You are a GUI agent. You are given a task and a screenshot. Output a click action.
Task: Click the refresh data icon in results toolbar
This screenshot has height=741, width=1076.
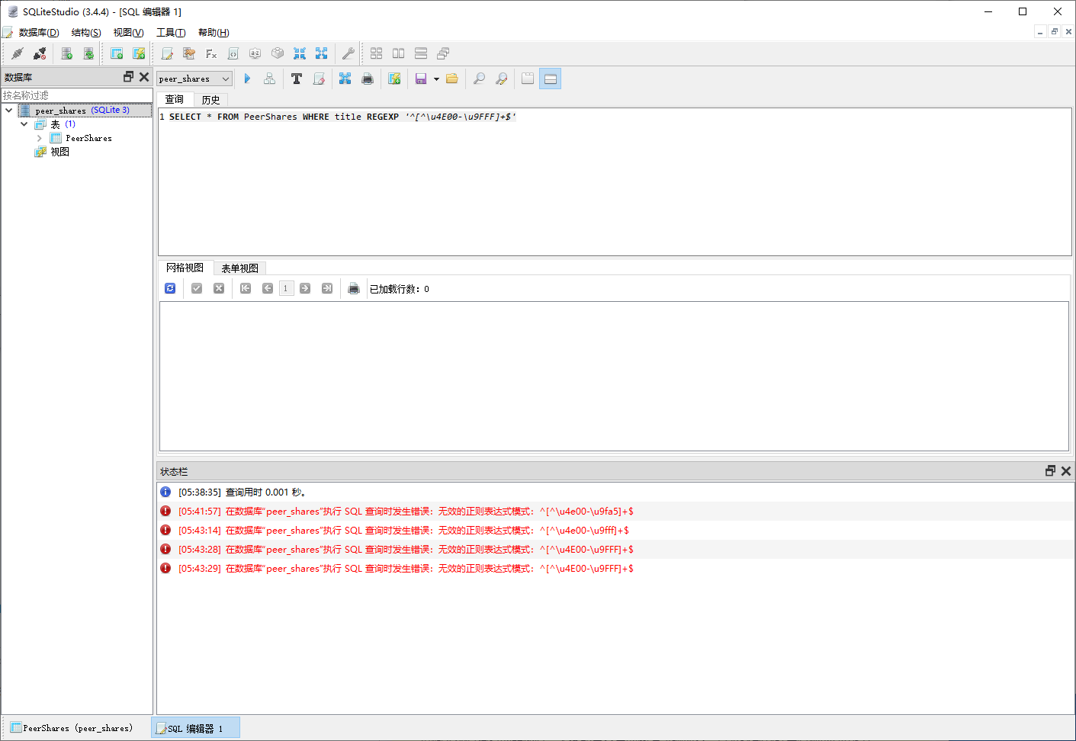[x=170, y=288]
